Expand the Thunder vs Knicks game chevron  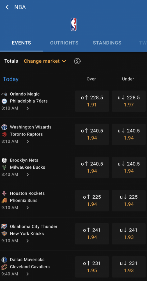pos(27,241)
